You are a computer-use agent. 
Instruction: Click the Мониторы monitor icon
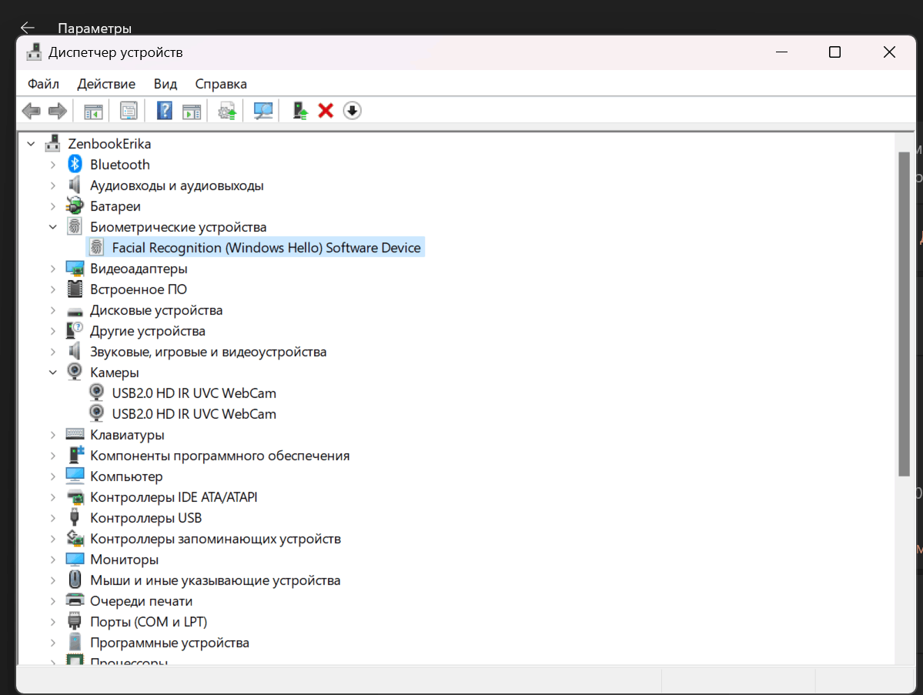(x=75, y=559)
